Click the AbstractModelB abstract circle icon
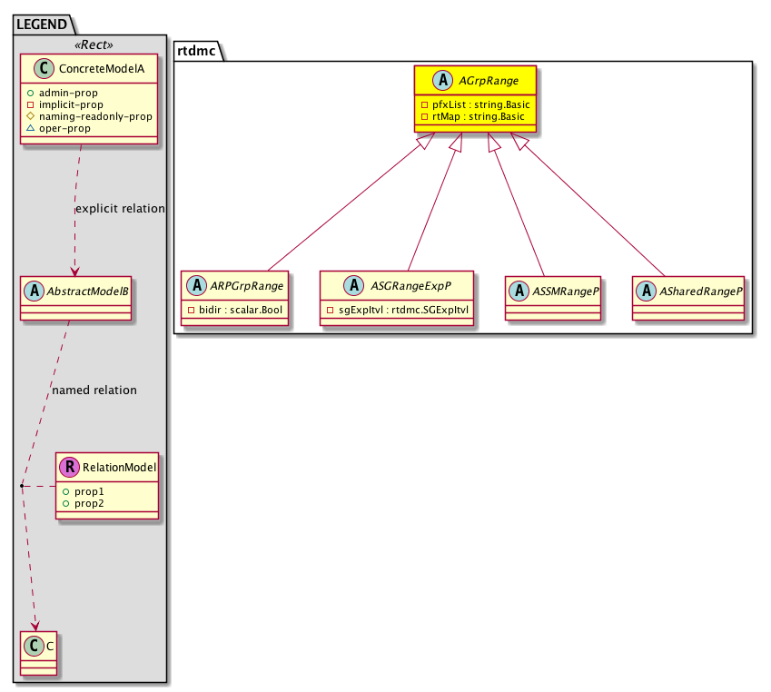Screen dimensions: 771x692 click(x=33, y=292)
